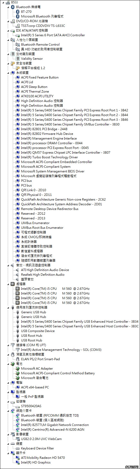Click the Microsoft AC Adapter battery icon
140x469 pixels.
[x=18, y=369]
